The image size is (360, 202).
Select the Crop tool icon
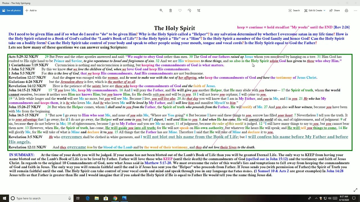point(199,10)
